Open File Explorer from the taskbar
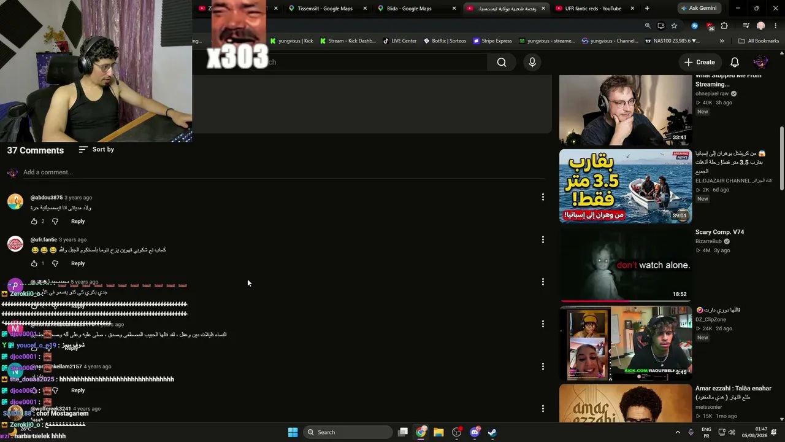Screen dimensions: 785x442 (438, 432)
